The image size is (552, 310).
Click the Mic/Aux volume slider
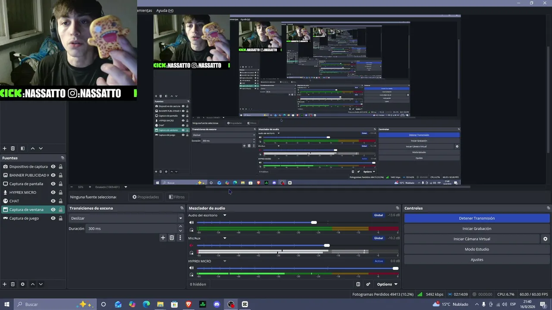[x=298, y=245]
